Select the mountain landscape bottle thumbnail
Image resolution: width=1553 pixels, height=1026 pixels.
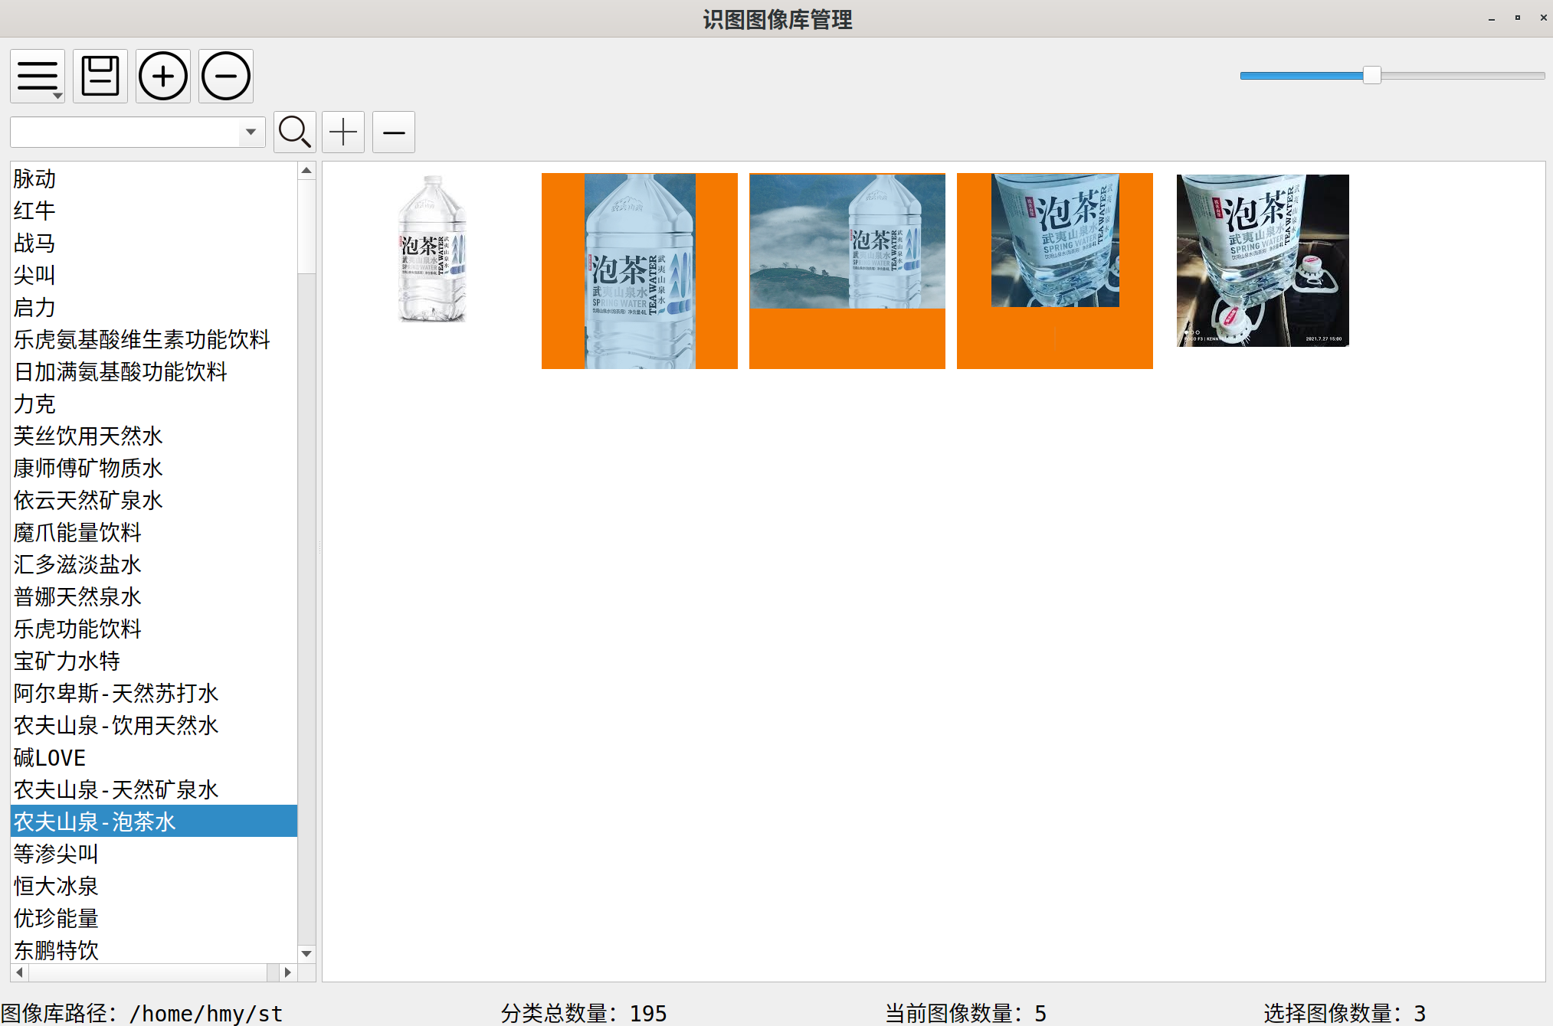coord(847,271)
